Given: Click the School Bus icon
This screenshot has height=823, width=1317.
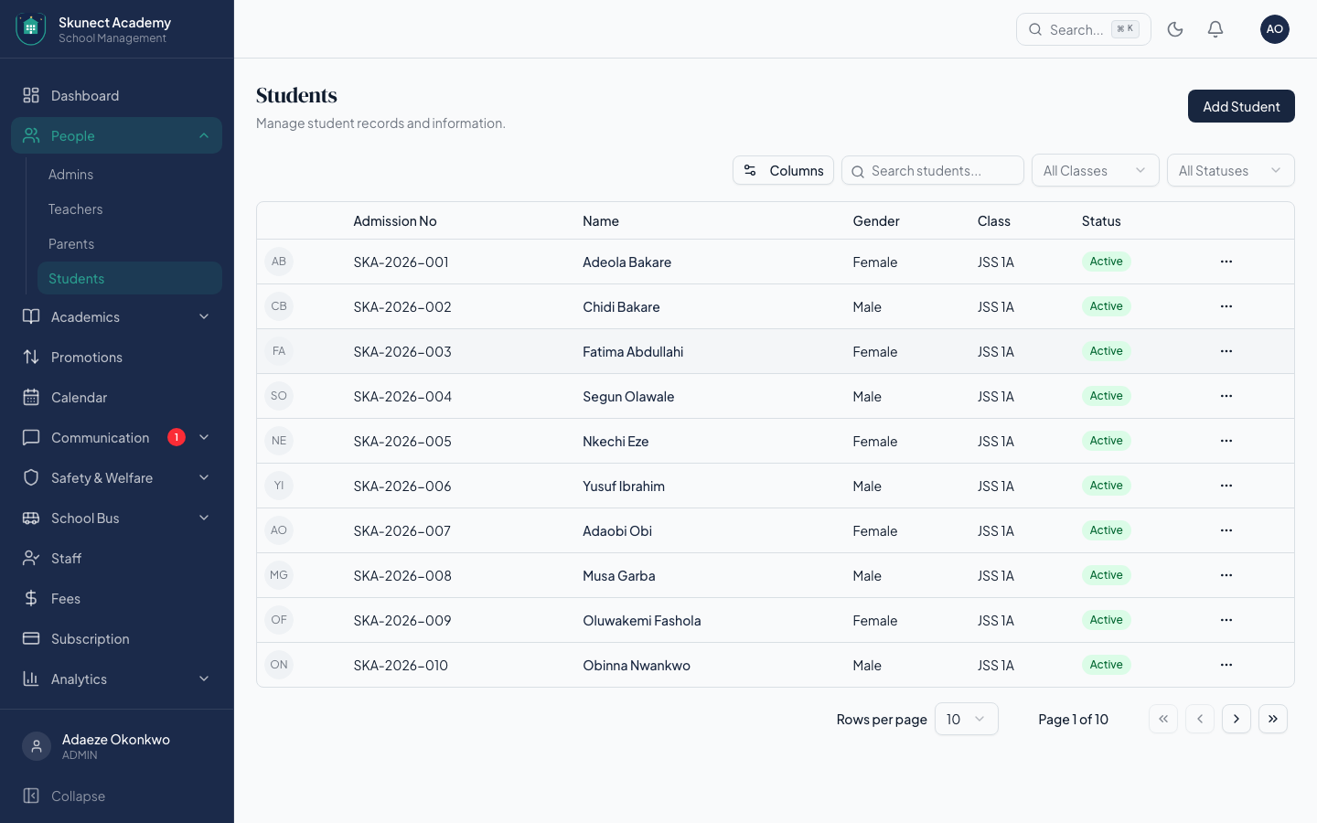Looking at the screenshot, I should click(x=31, y=518).
